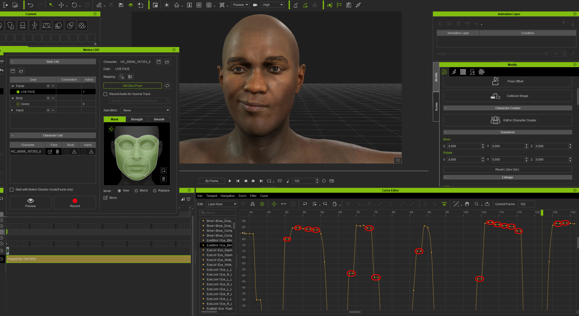Add gear with plus in Hand row

point(48,110)
